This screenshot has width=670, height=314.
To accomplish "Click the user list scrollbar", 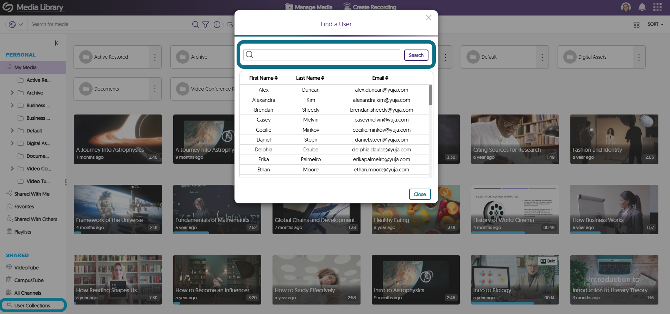I will coord(430,95).
